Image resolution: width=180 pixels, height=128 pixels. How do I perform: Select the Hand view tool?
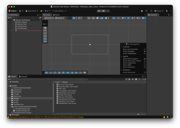pos(45,28)
